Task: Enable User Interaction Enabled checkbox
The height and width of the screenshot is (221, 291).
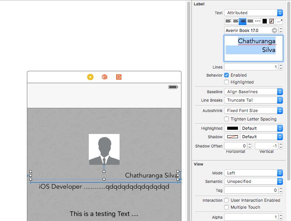Action: click(226, 200)
